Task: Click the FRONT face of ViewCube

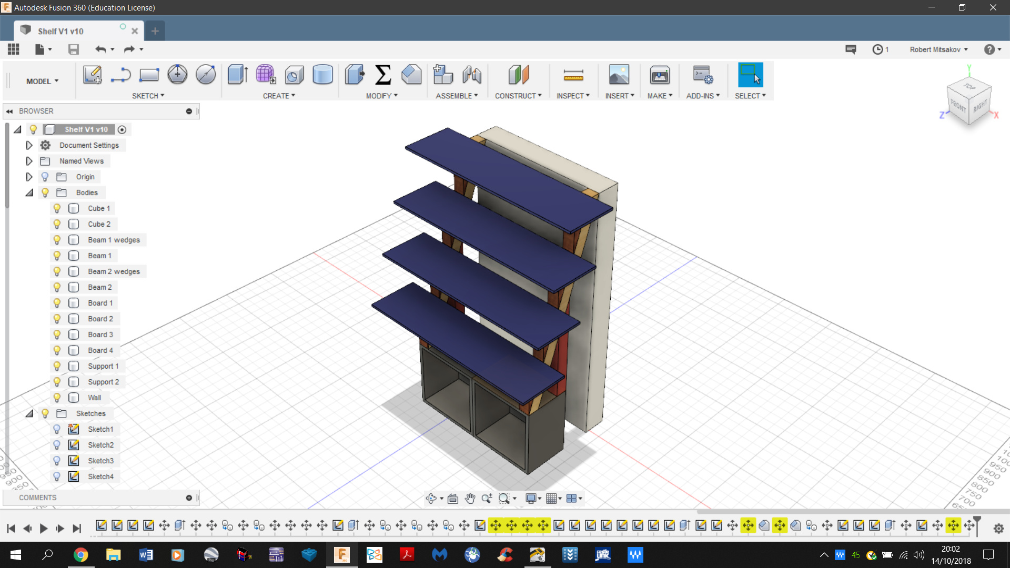Action: [958, 106]
